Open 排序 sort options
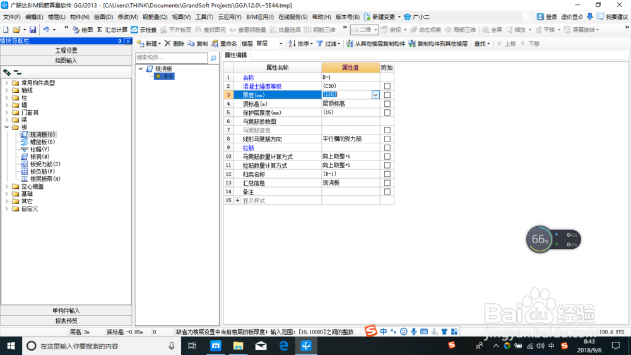This screenshot has width=631, height=355. (x=300, y=44)
